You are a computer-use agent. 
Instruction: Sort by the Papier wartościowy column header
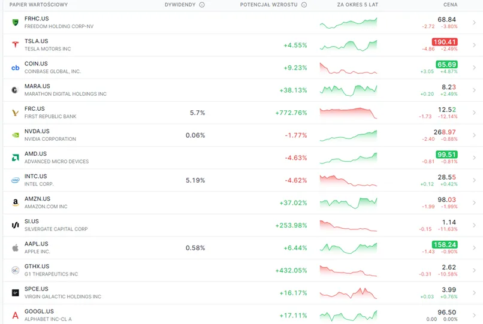pos(38,5)
